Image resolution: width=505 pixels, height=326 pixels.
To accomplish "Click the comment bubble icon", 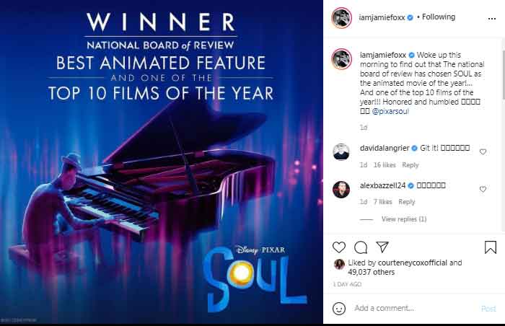I will coord(361,247).
